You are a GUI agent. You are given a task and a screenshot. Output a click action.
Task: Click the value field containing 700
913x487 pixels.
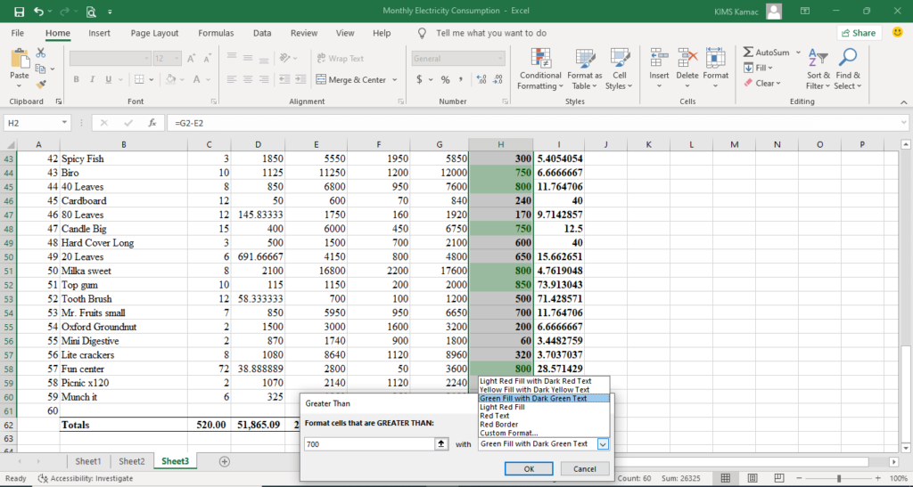pyautogui.click(x=370, y=444)
